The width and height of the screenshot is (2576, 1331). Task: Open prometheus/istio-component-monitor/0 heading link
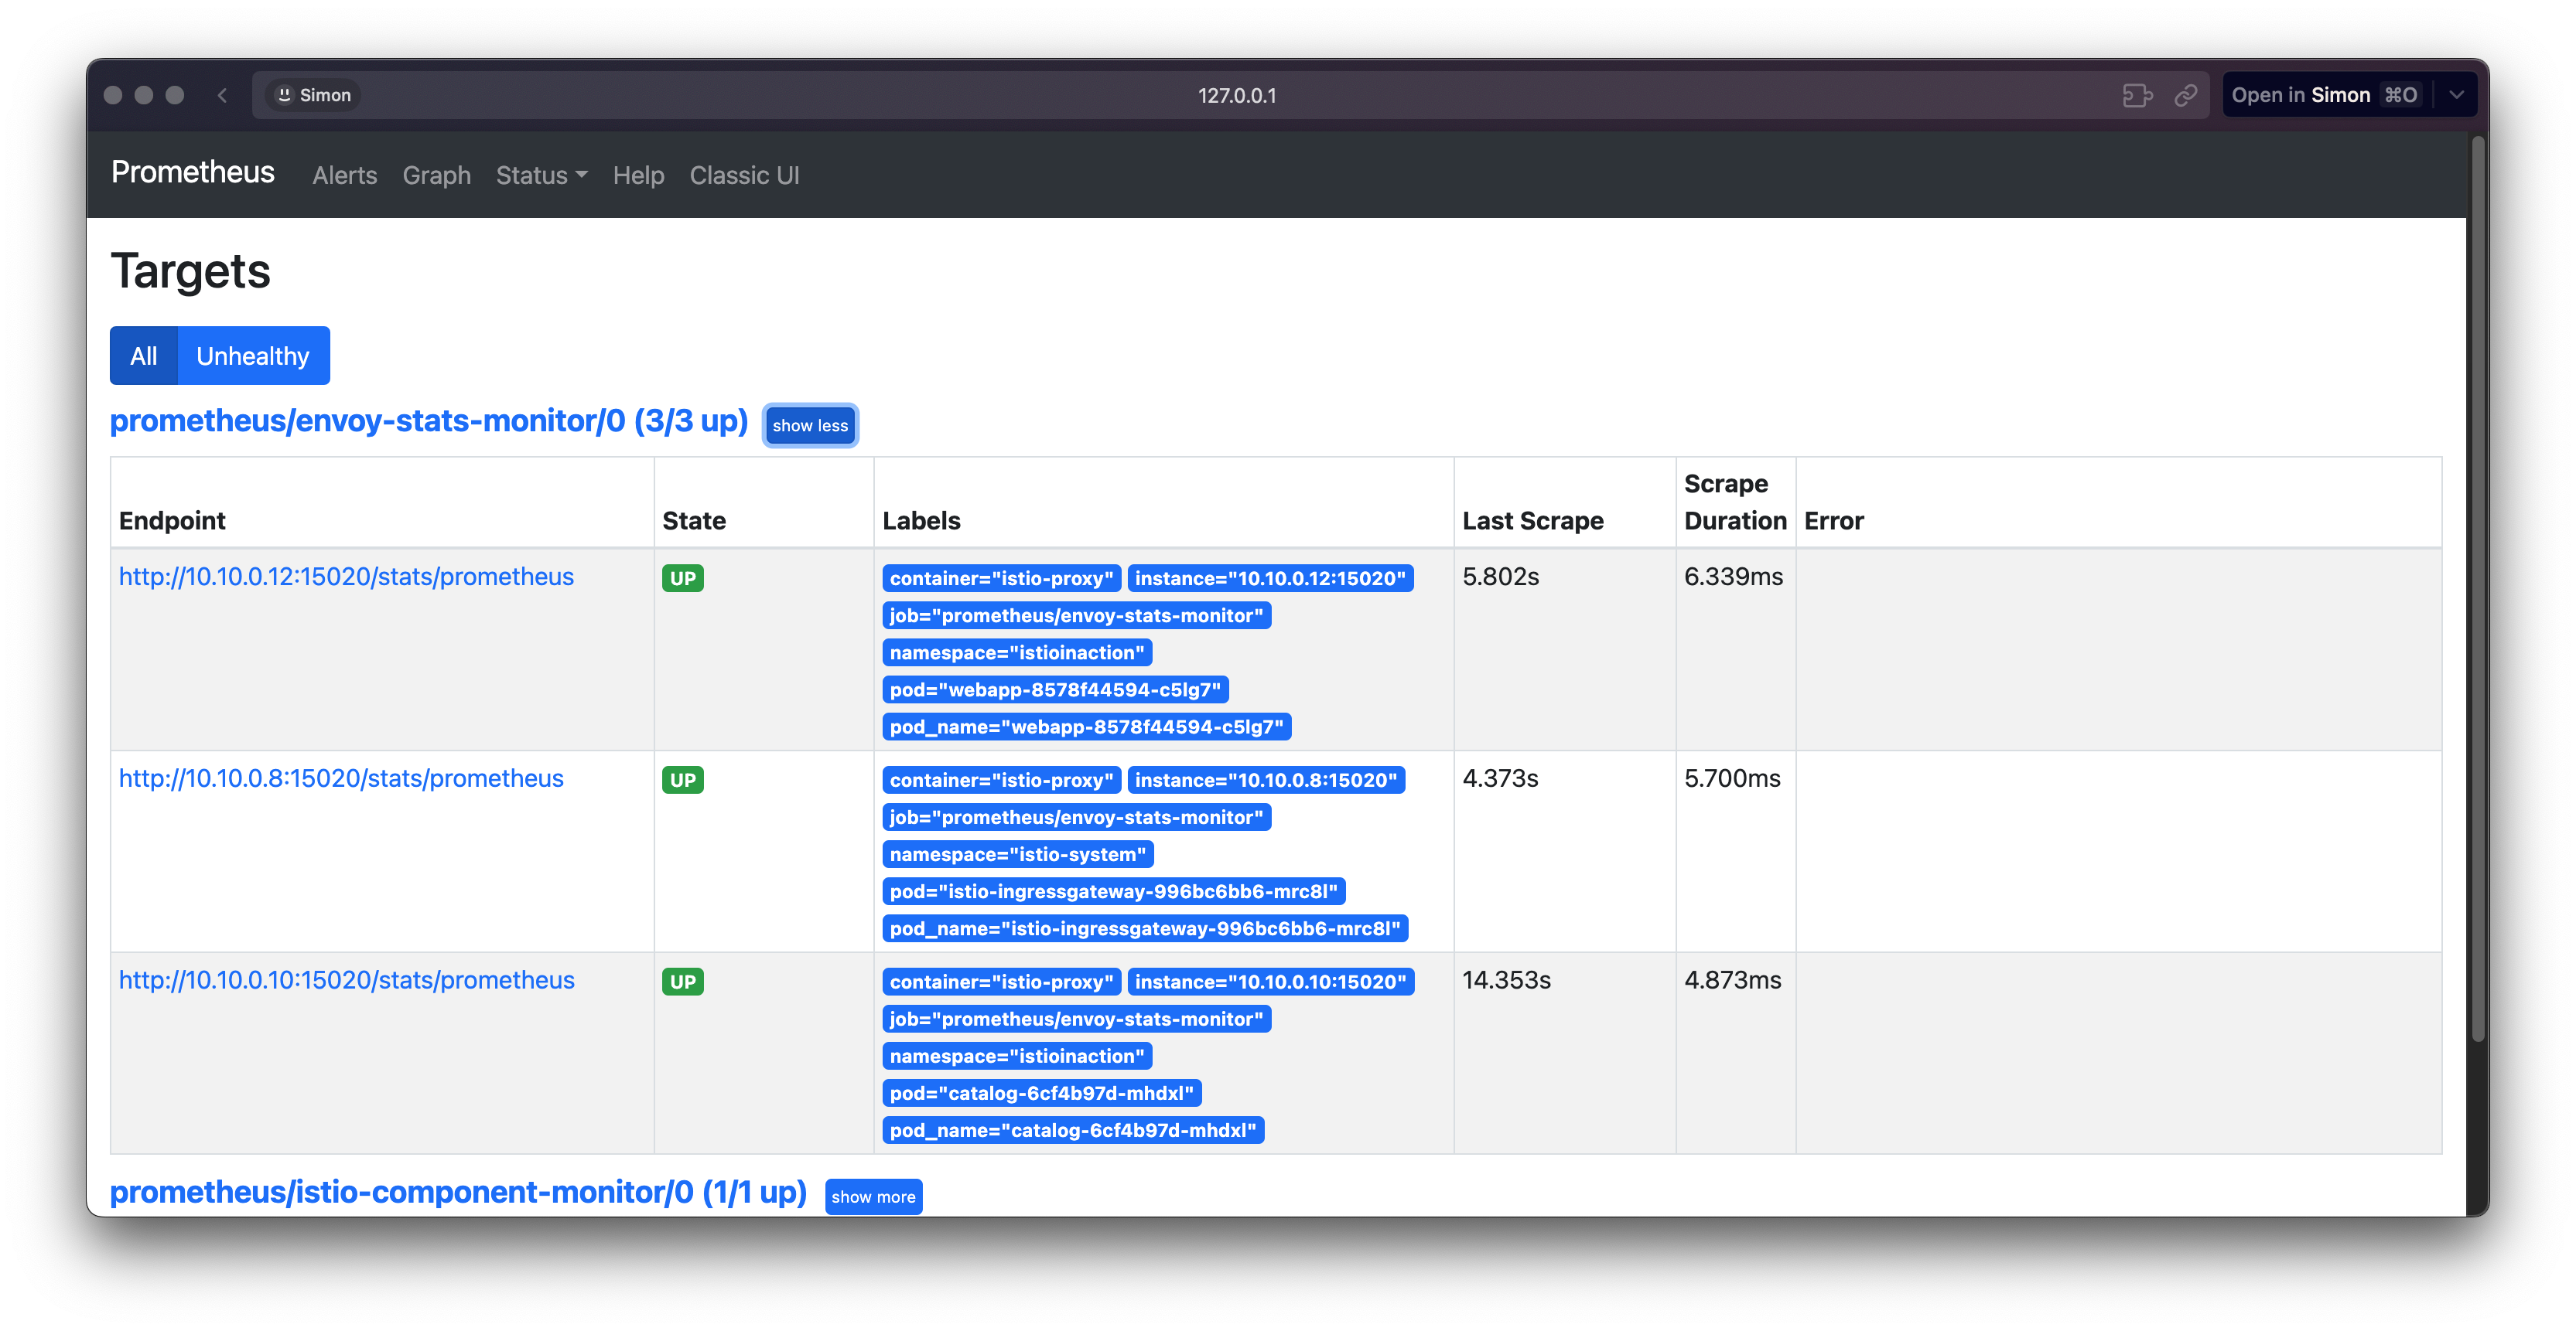pos(458,1192)
